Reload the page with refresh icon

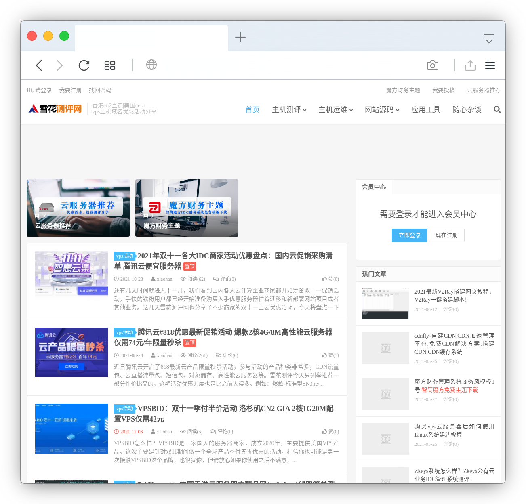(84, 65)
